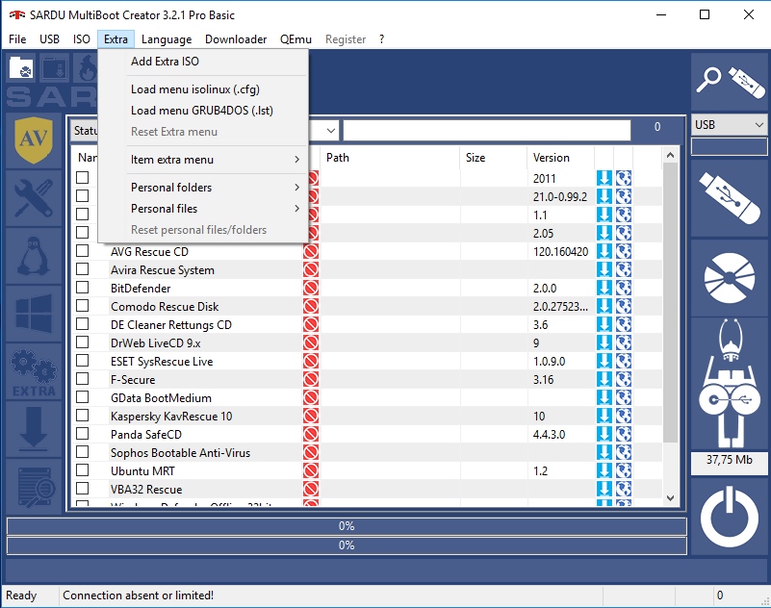Viewport: 771px width, 608px height.
Task: Open the USB menu in menu bar
Action: [x=50, y=39]
